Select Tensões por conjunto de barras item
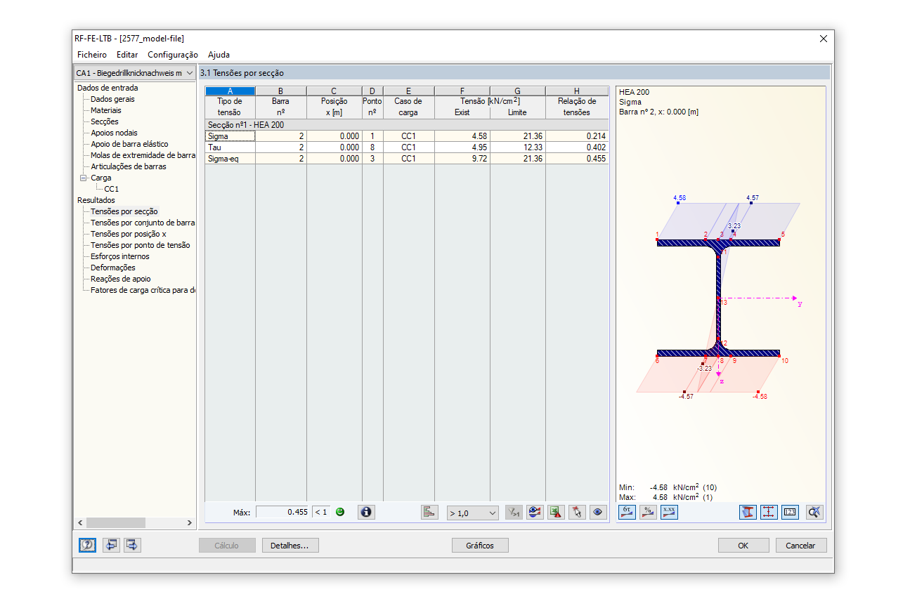 [x=143, y=223]
